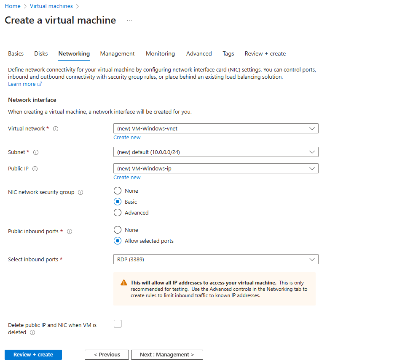Click the Select inbound ports info icon
397x364 pixels.
coord(70,259)
